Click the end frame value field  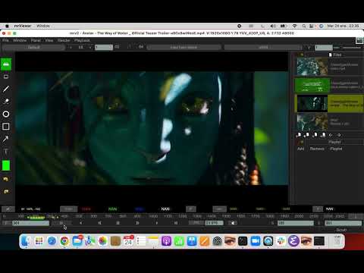click(344, 223)
